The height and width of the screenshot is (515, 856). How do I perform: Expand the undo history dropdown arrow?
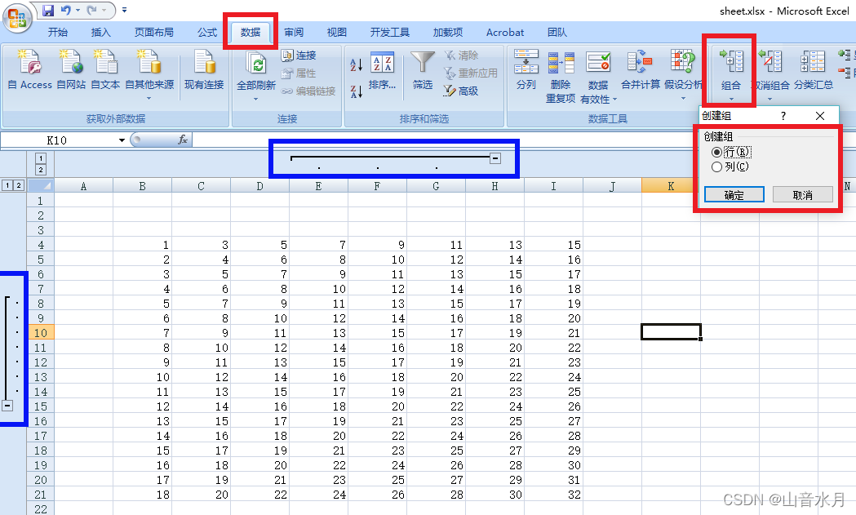[78, 10]
